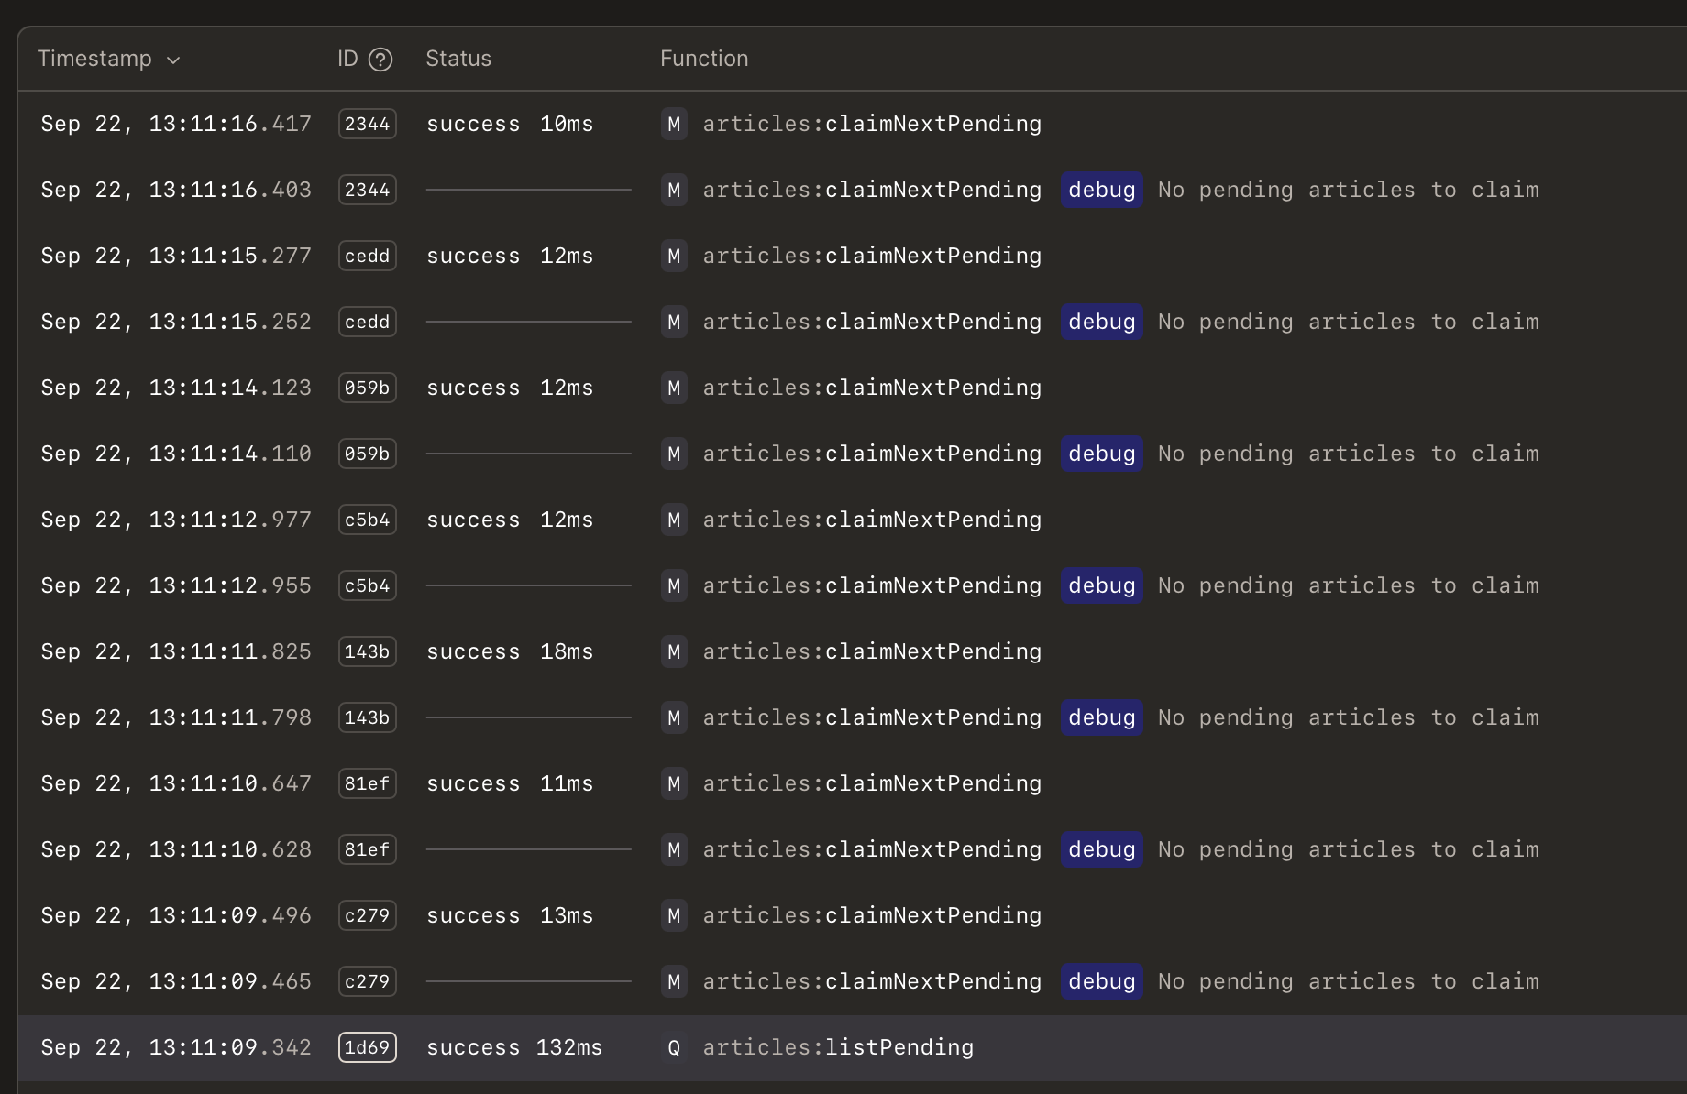Select request ID 059b at 13:11:14.123

pyautogui.click(x=367, y=388)
